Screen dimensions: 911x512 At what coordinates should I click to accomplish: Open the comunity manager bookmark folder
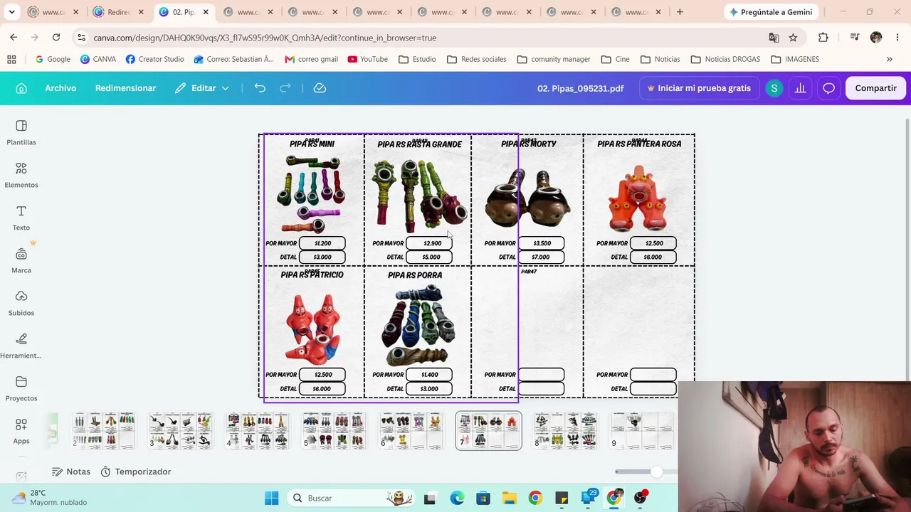tap(554, 59)
